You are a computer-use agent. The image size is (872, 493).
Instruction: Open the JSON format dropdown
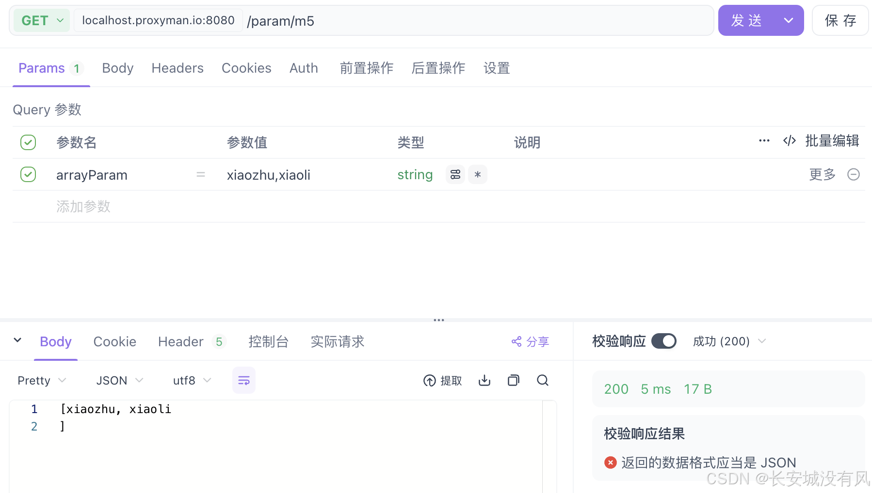pos(120,381)
